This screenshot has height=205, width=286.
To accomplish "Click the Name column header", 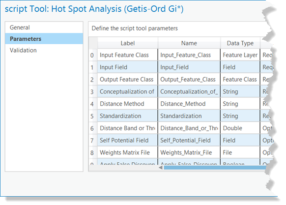I will click(x=189, y=43).
